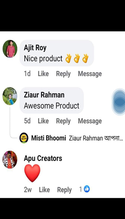Open Ajit Roy's profile picture

[x=10, y=49]
